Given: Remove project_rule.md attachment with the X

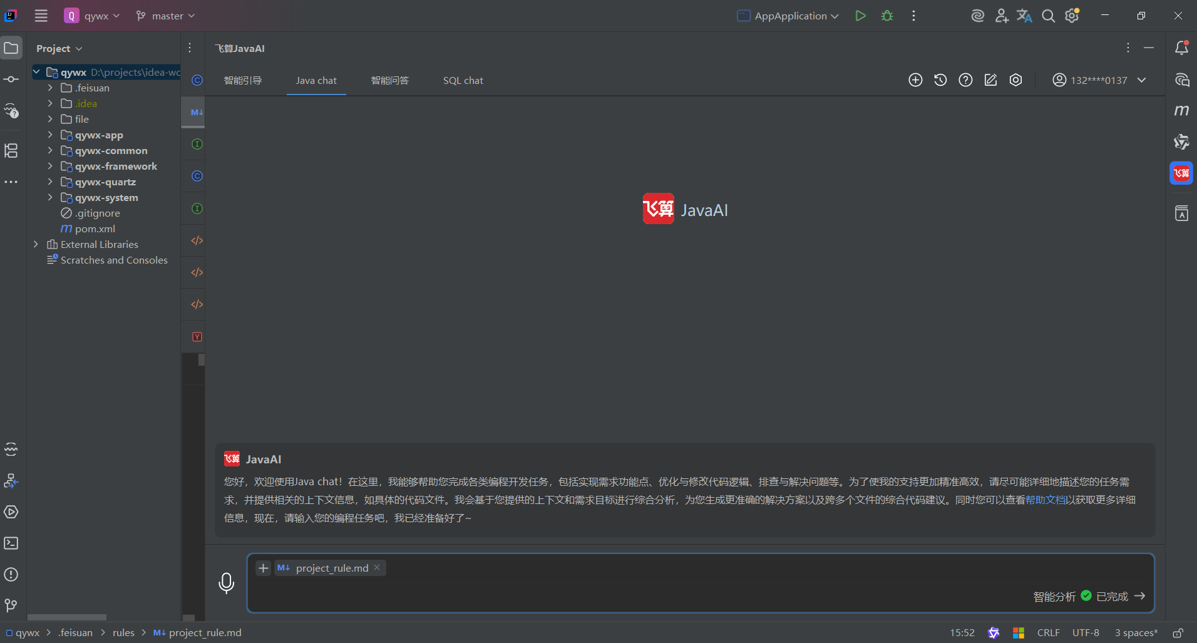Looking at the screenshot, I should [x=377, y=567].
